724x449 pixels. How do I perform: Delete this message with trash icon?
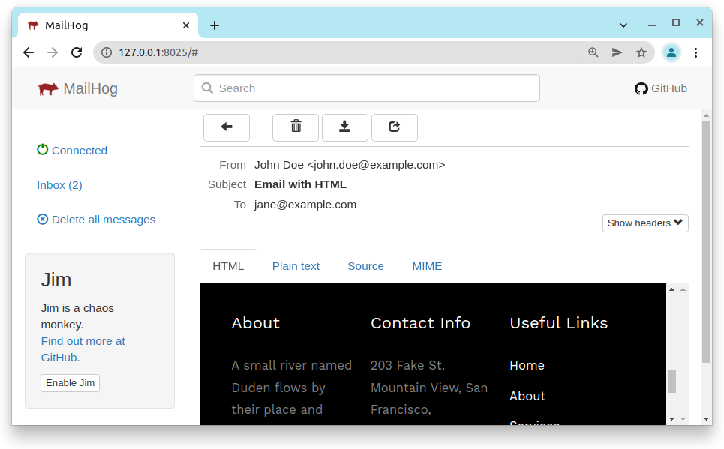pos(296,127)
